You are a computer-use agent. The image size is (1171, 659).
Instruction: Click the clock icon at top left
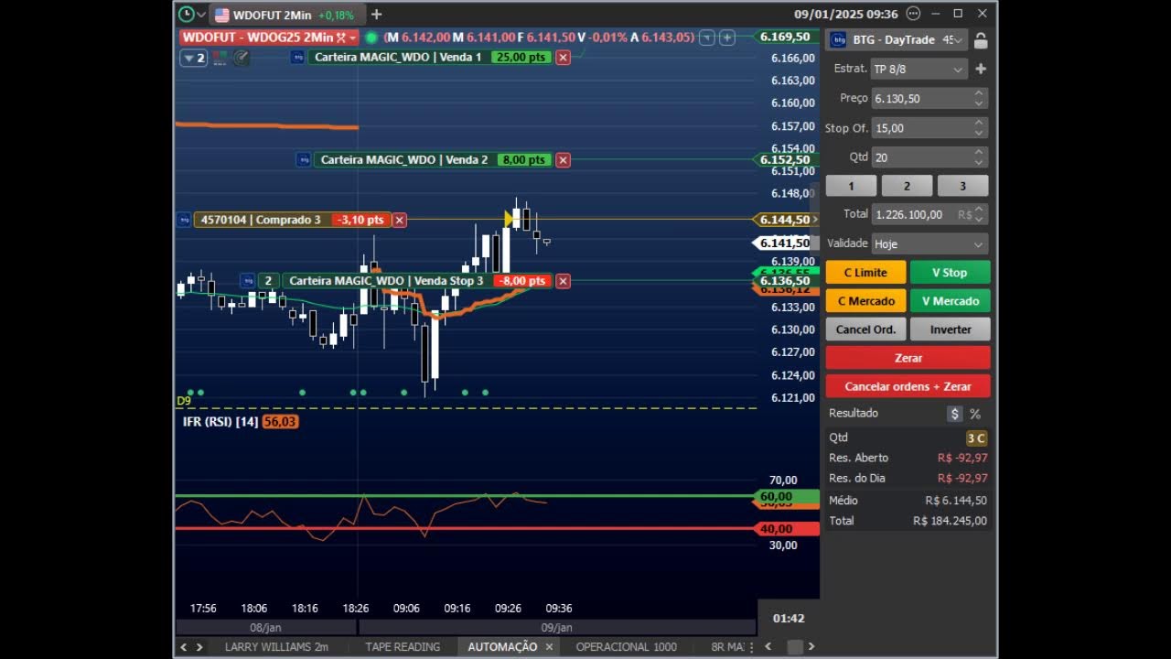[x=186, y=15]
